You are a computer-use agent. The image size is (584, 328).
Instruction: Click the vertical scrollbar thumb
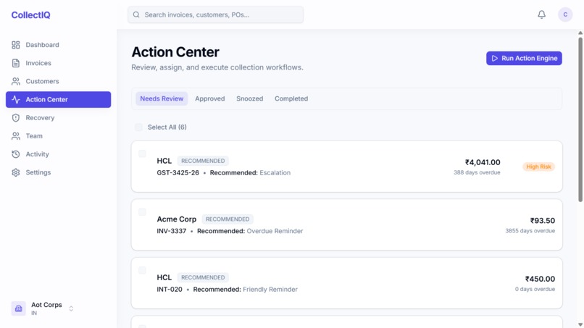click(x=580, y=119)
